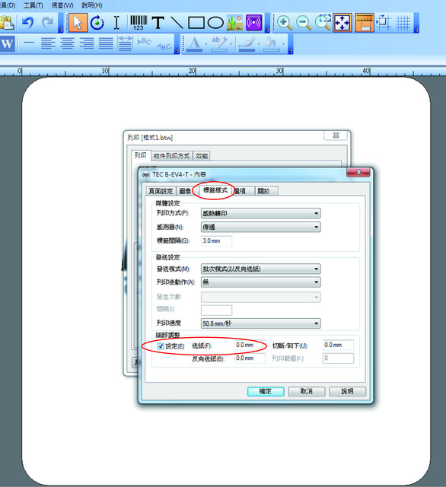The width and height of the screenshot is (446, 487).
Task: Select the Text (T) tool
Action: [158, 23]
